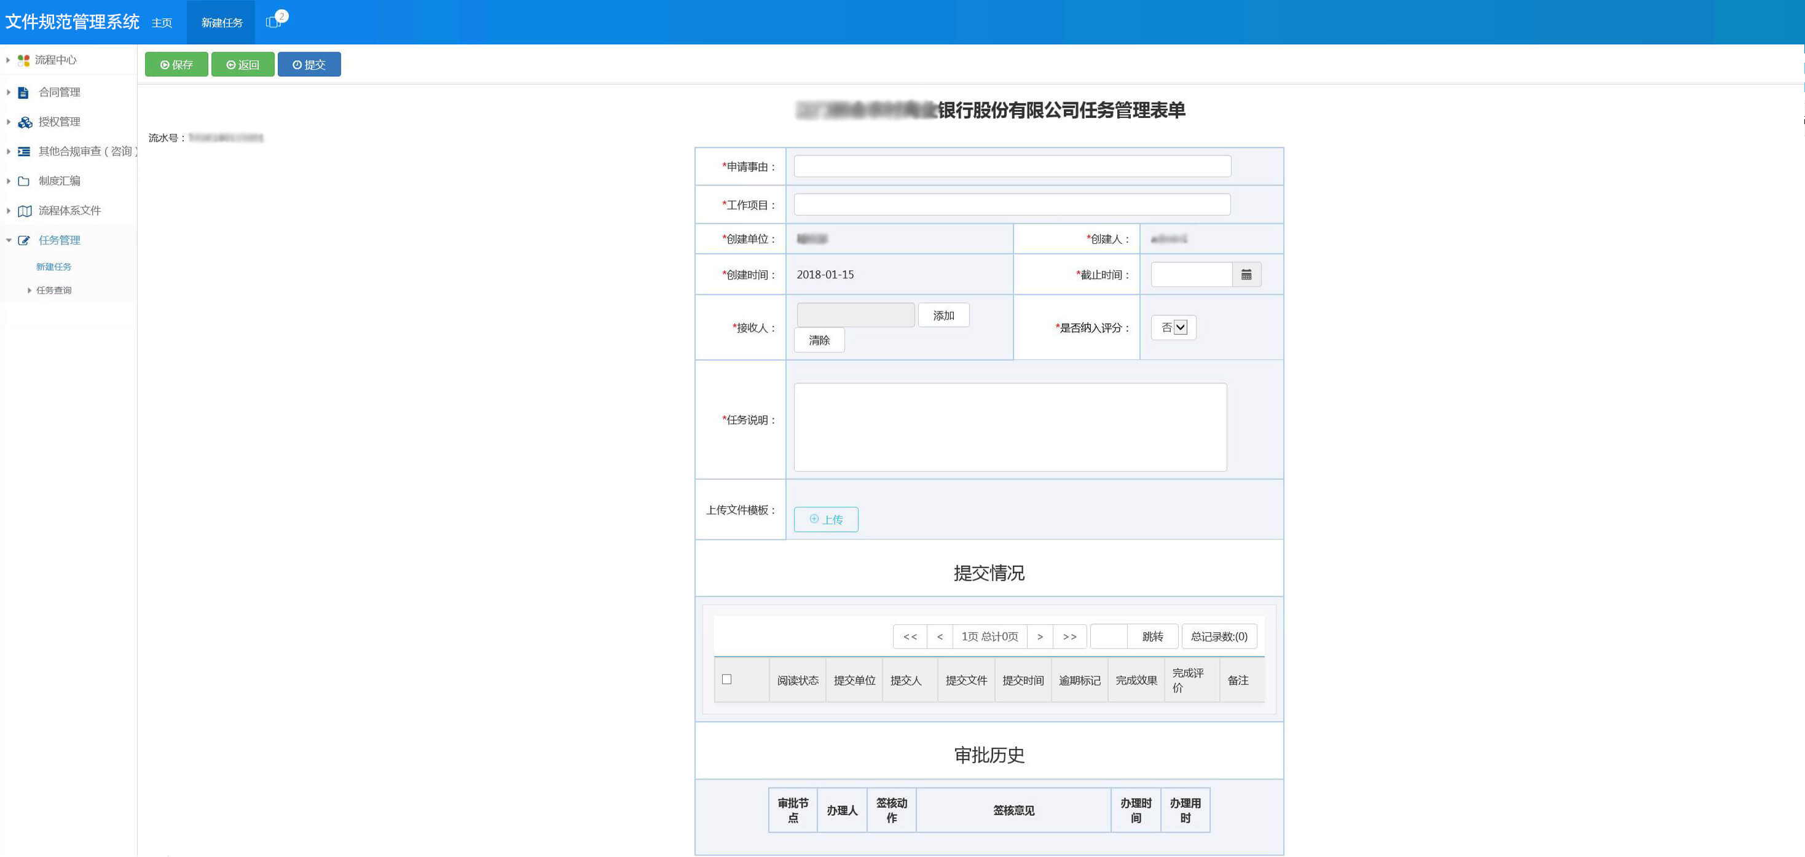This screenshot has width=1805, height=857.
Task: Open the 流程中心 menu item
Action: [56, 60]
